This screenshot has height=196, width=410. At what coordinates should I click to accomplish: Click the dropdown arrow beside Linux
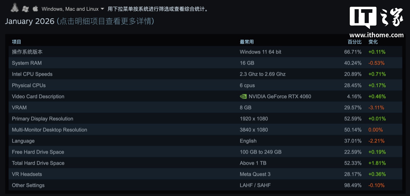click(x=102, y=9)
